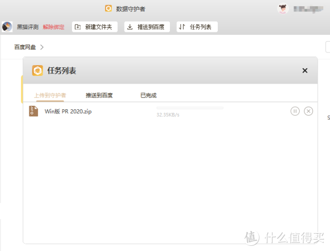The image size is (330, 251).
Task: Click the zip file icon for Win版 PR 2020.zip
Action: pyautogui.click(x=33, y=111)
